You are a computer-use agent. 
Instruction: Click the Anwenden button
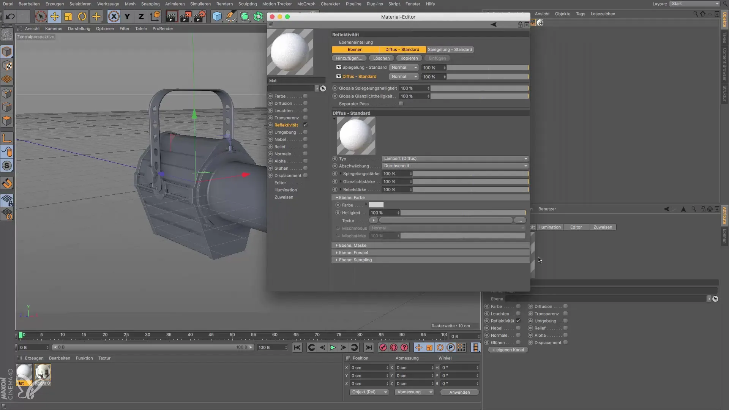click(x=459, y=393)
